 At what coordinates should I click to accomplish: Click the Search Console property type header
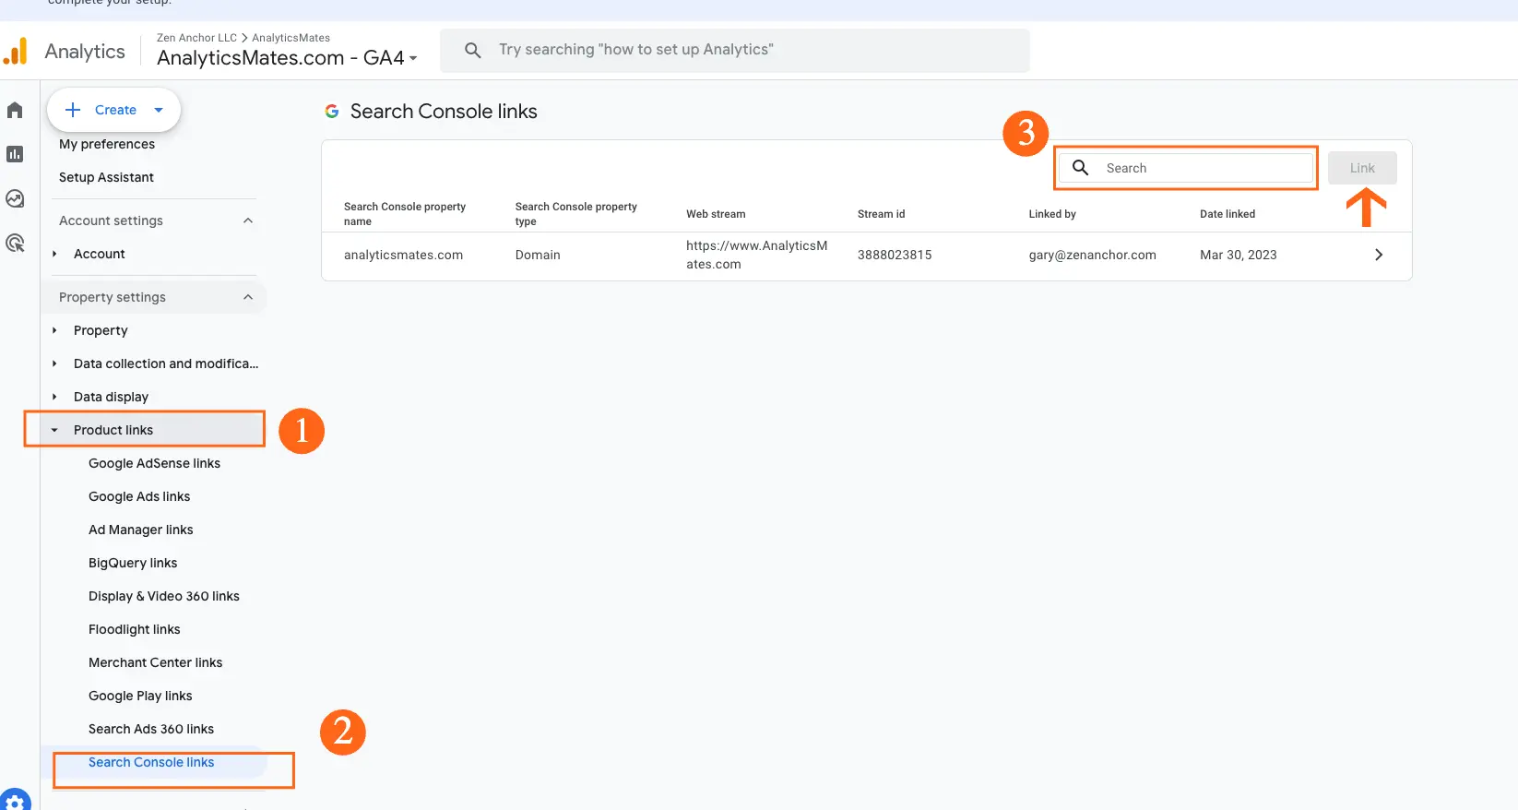coord(576,214)
